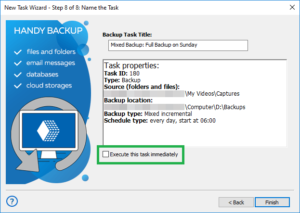Click the Schedule type every day line

click(160, 121)
